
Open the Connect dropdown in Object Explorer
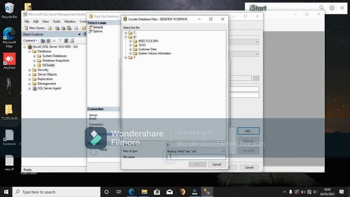[x=30, y=40]
